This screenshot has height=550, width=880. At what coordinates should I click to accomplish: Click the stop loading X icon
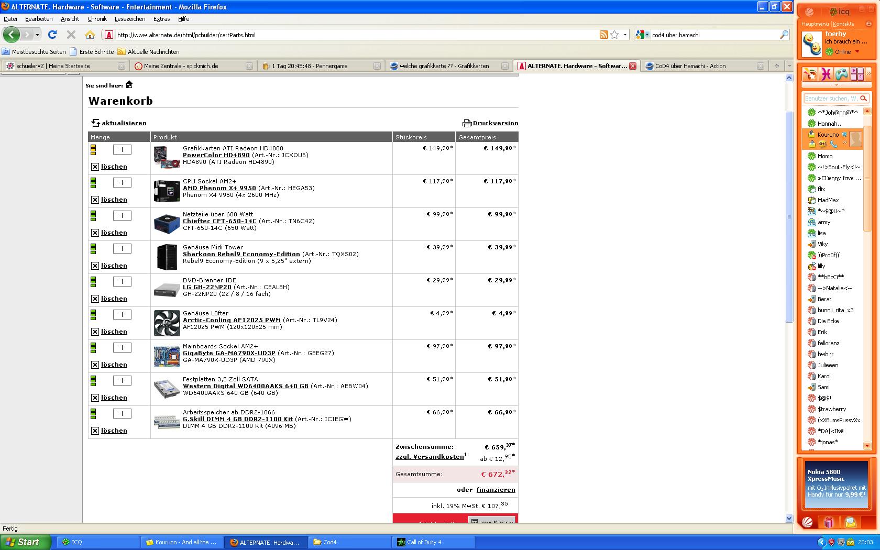click(71, 35)
